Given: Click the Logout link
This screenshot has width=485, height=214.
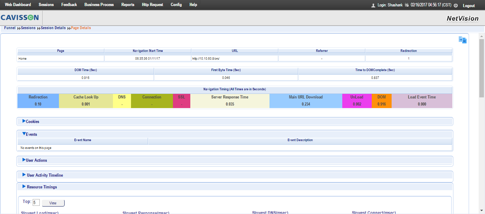Looking at the screenshot, I should (469, 6).
